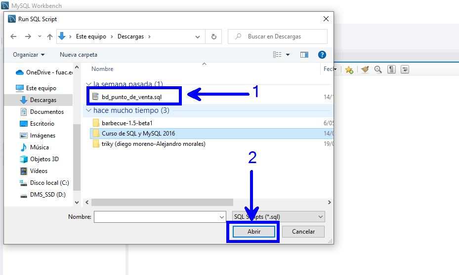
Task: Open Imágenes in the navigation pane
Action: click(x=38, y=136)
